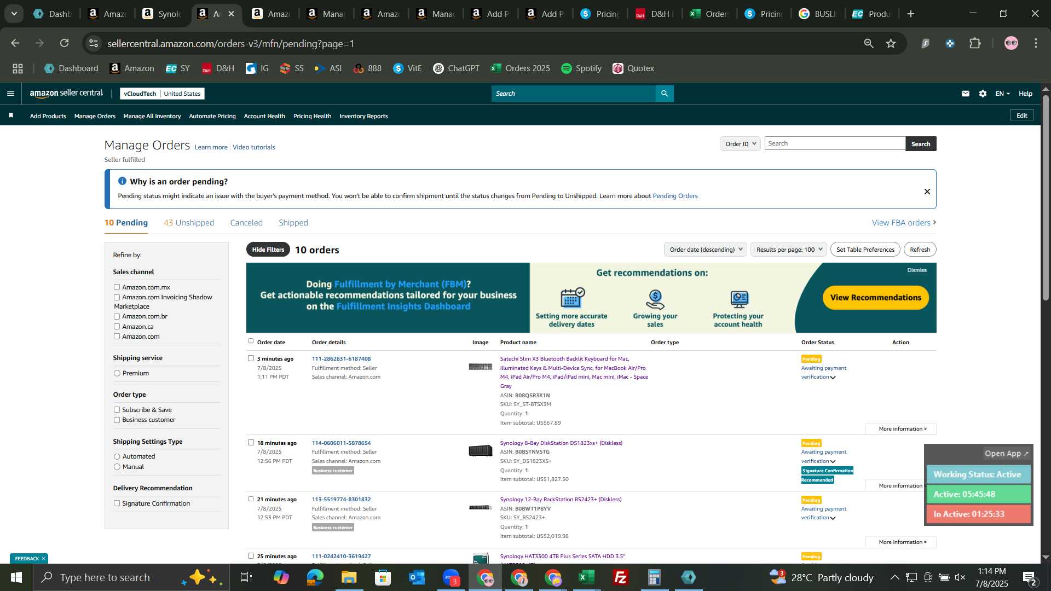
Task: Open Automate Pricing in nav bar
Action: tap(212, 116)
